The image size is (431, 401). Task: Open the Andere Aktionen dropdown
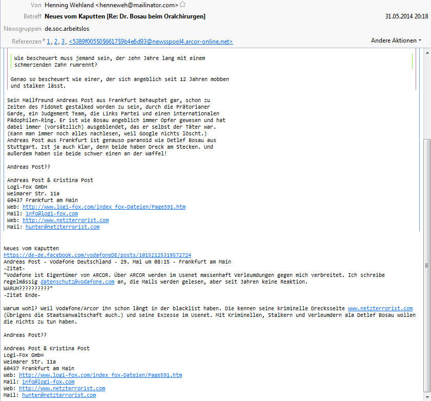[x=396, y=41]
